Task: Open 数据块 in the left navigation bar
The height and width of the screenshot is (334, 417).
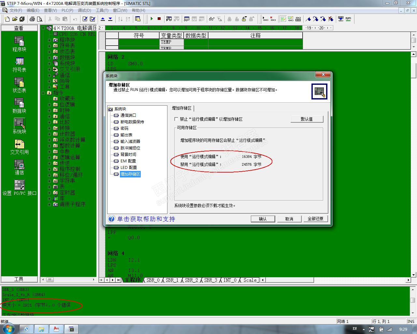Action: pyautogui.click(x=19, y=106)
